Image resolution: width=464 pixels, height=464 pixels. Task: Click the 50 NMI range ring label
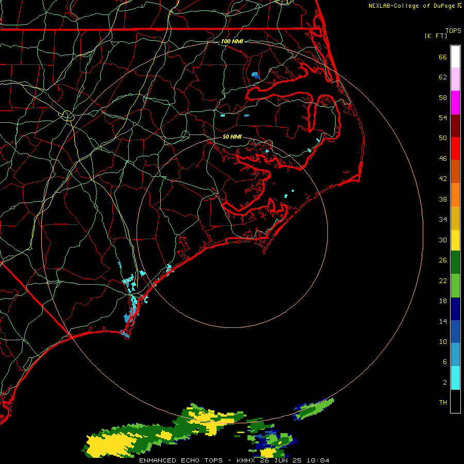tap(232, 137)
